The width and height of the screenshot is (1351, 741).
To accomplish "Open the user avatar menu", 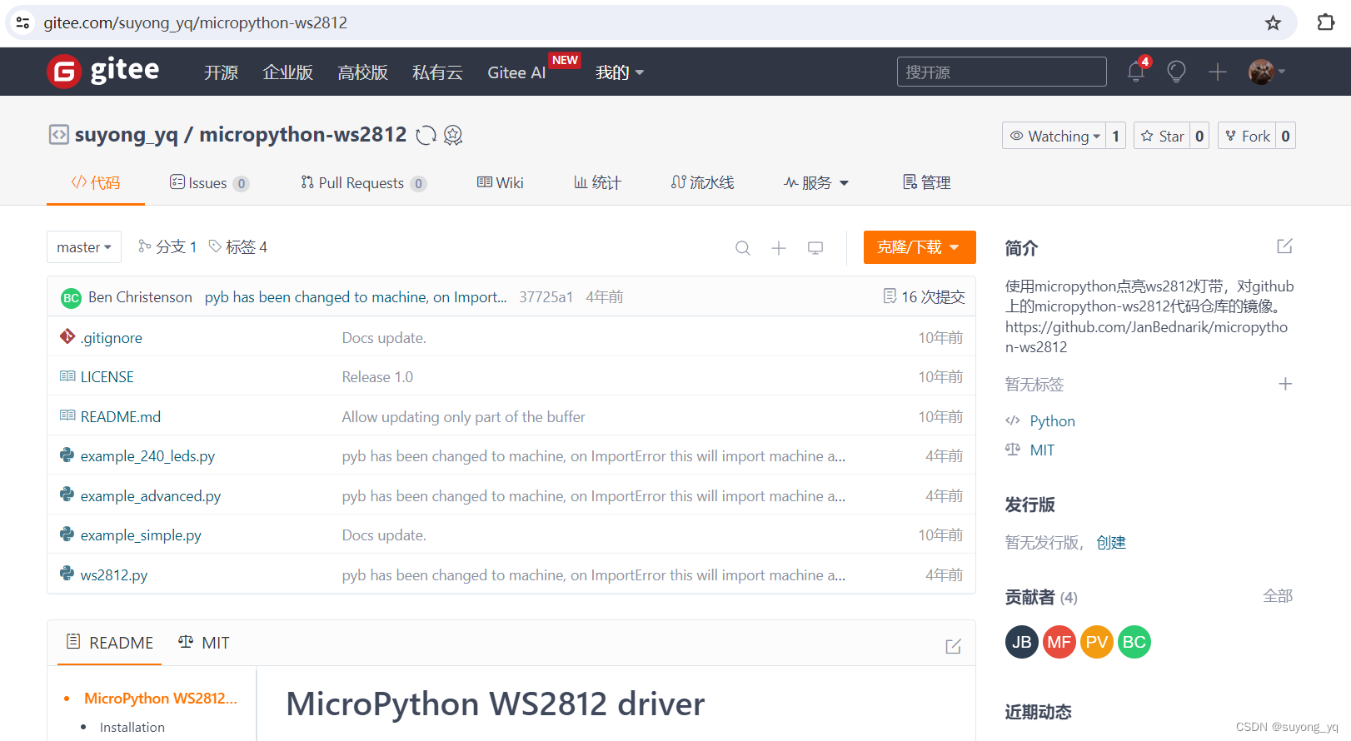I will click(1266, 72).
